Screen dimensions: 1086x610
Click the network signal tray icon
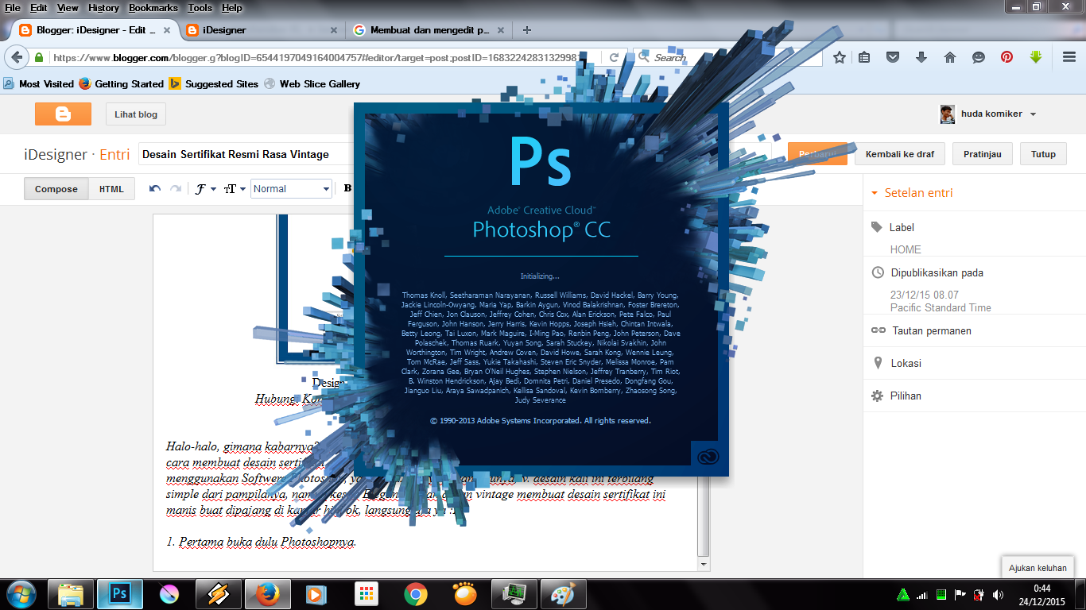[x=922, y=594]
